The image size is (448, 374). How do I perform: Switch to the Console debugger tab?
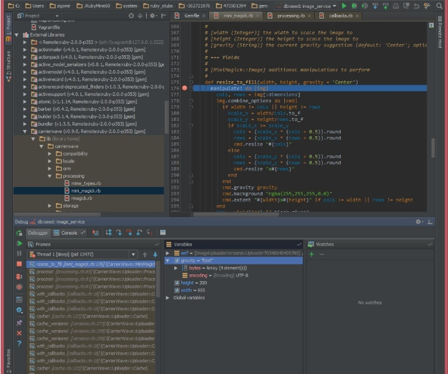68,233
